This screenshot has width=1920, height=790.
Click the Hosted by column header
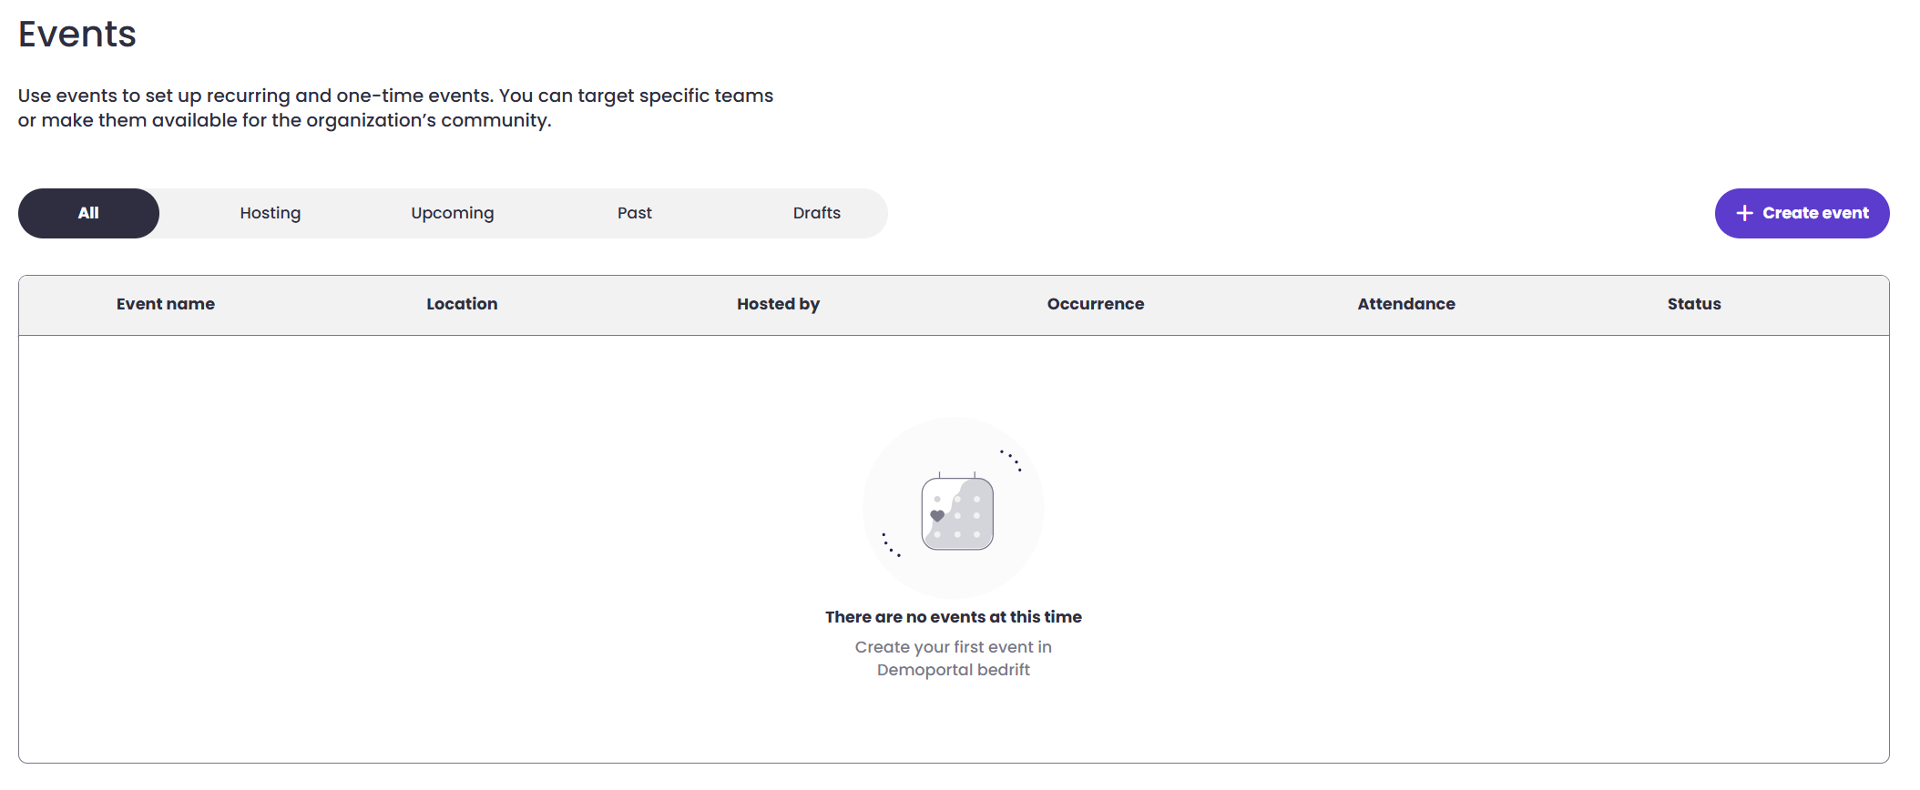[x=778, y=304]
